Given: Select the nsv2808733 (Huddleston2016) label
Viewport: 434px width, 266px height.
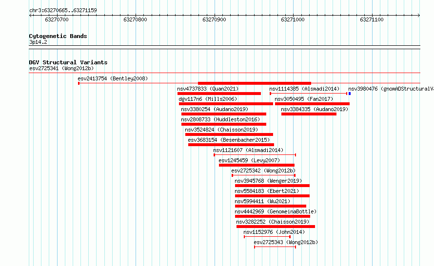Looking at the screenshot, I should (x=220, y=119).
